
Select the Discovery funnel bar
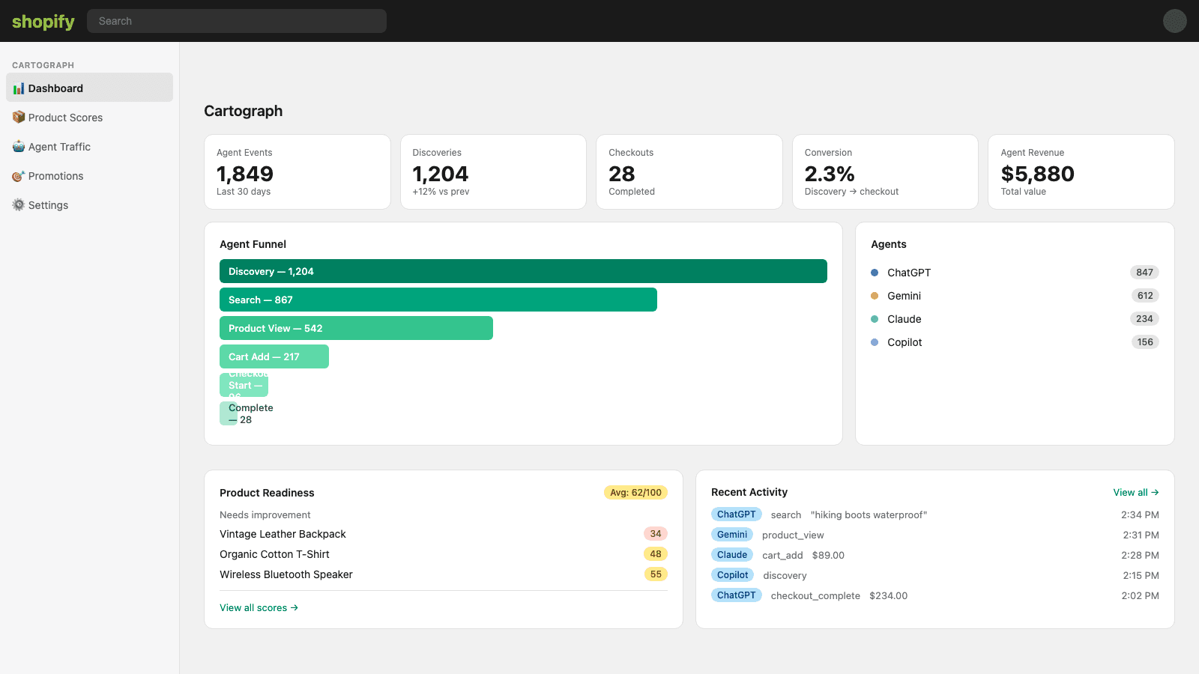click(x=523, y=271)
